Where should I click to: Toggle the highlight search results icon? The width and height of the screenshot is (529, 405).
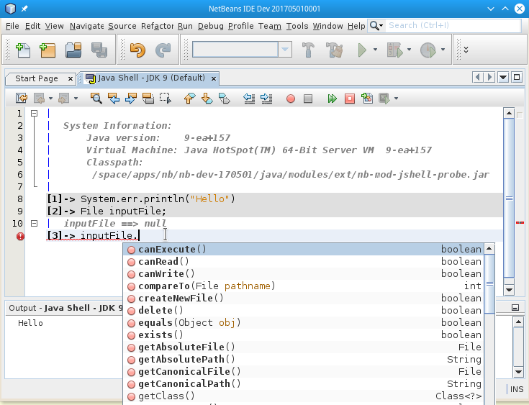coord(148,99)
